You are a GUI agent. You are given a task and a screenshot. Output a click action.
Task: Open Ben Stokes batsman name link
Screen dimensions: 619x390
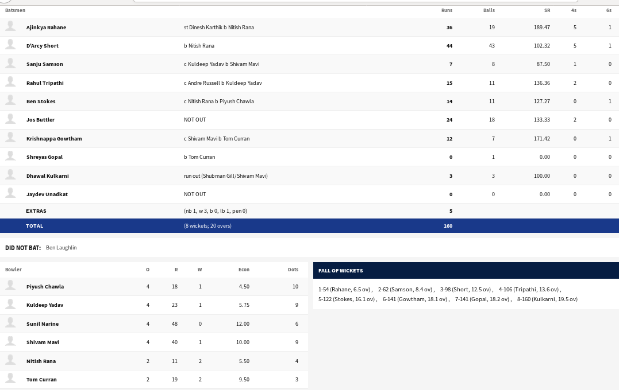pyautogui.click(x=41, y=102)
